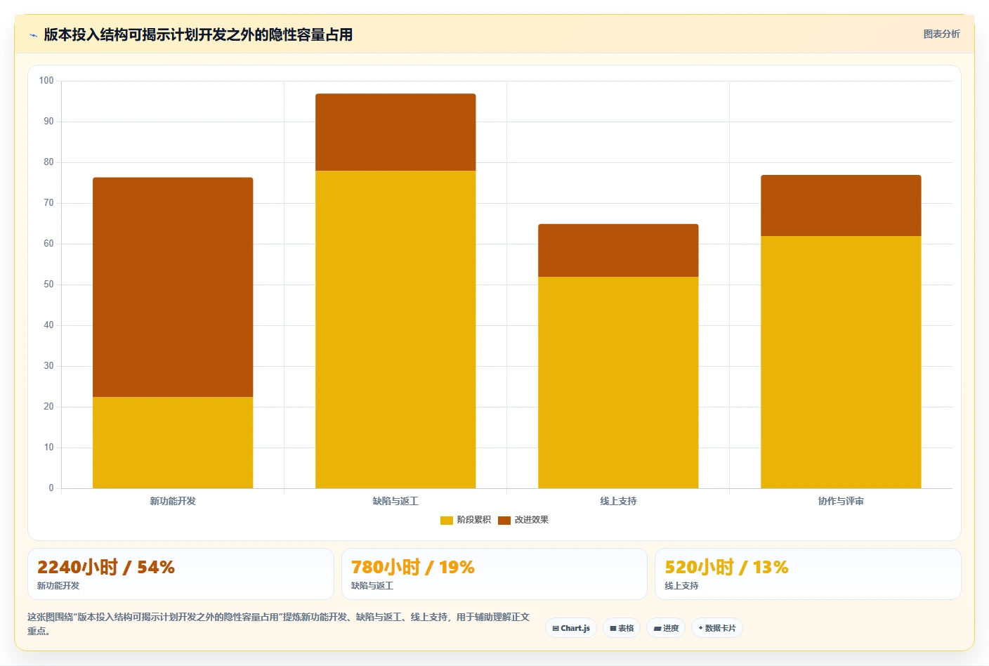989x666 pixels.
Task: Click the 阶段累积 legend text
Action: point(474,520)
